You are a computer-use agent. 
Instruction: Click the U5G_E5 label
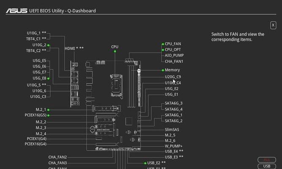(x=39, y=60)
